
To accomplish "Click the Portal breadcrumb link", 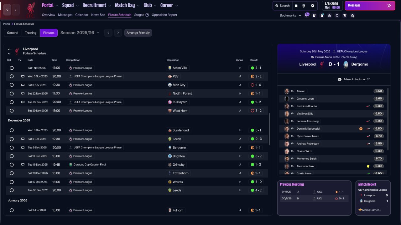I will pyautogui.click(x=7, y=24).
